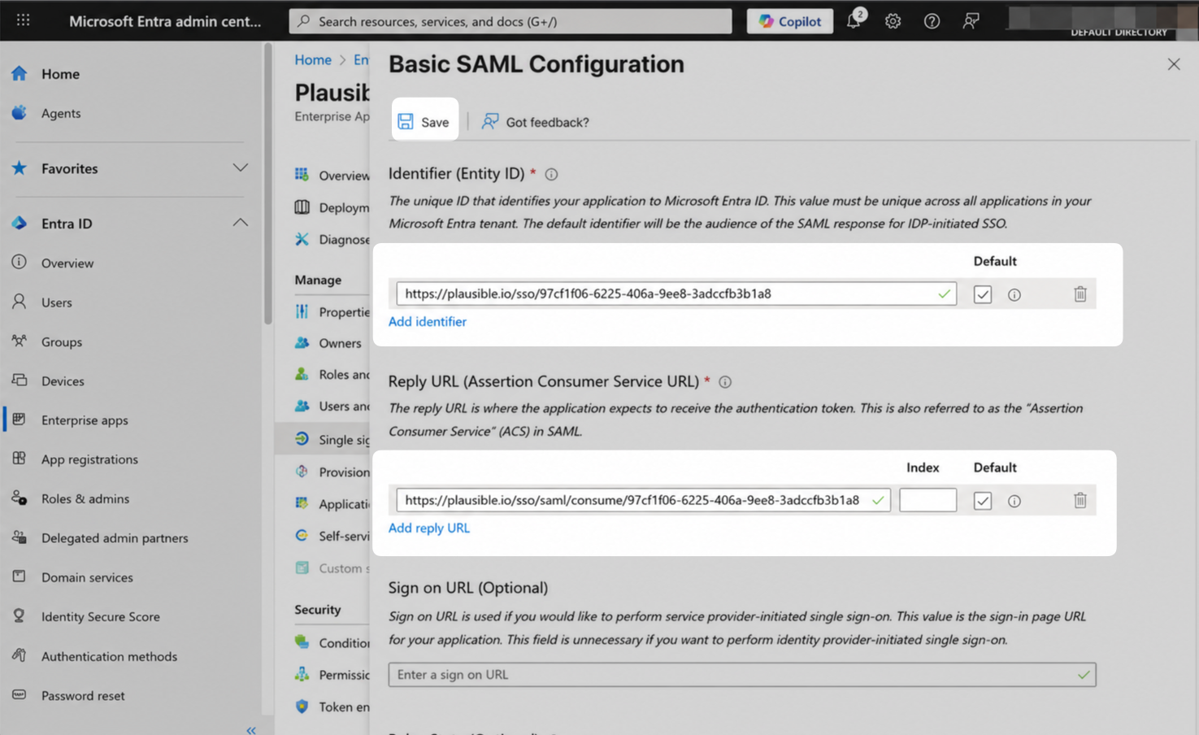Click Add identifier link
Image resolution: width=1199 pixels, height=735 pixels.
pos(428,322)
